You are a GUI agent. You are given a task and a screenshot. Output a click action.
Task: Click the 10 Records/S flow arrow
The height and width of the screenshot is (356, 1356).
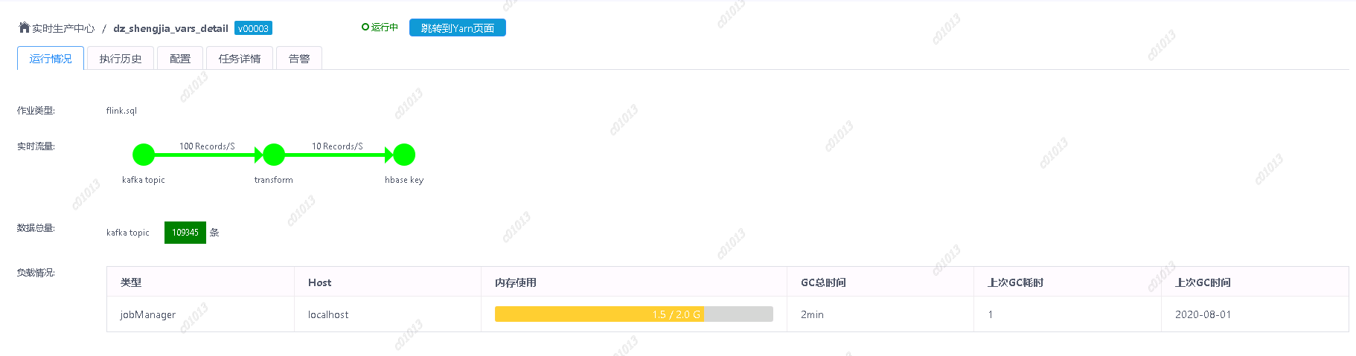click(x=339, y=155)
